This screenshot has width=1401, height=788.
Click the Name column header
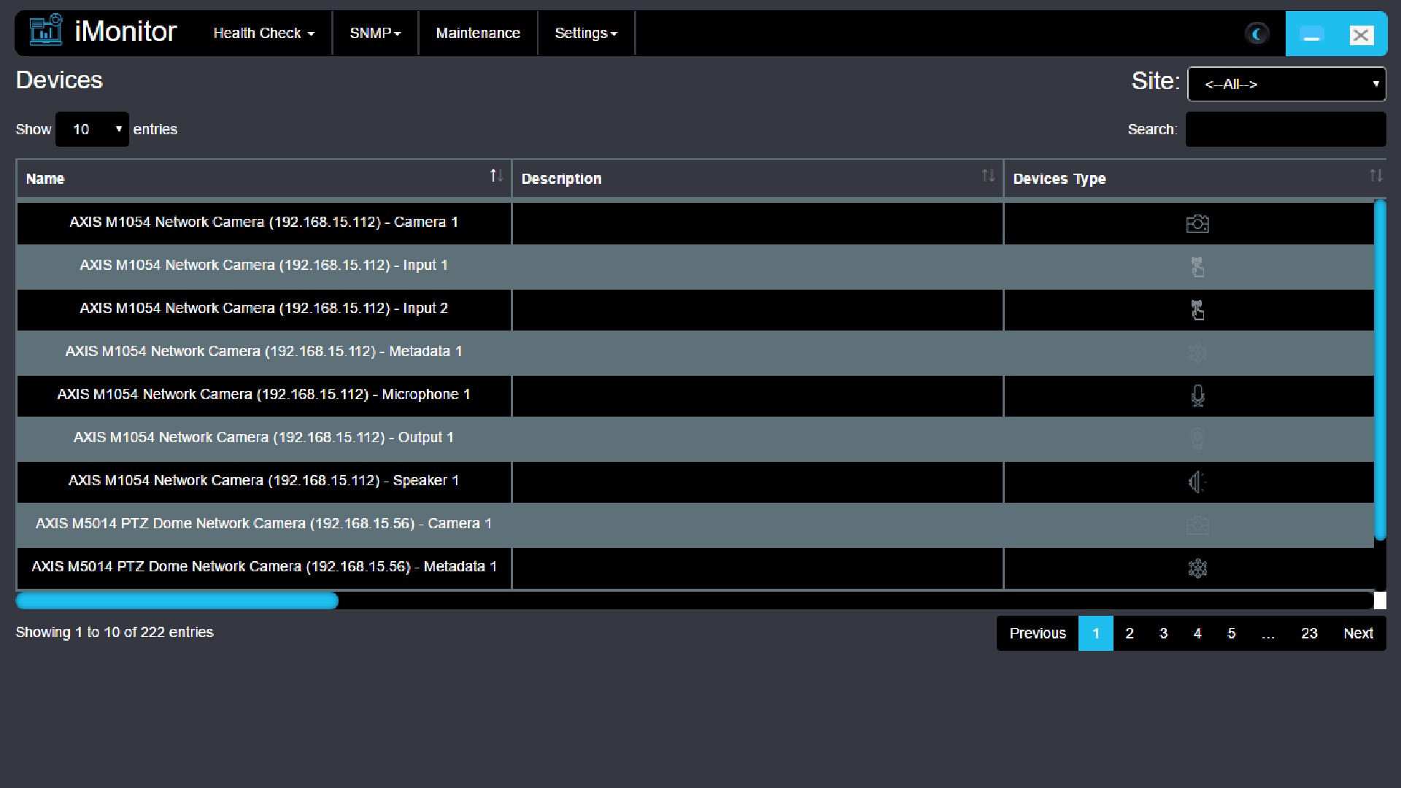pos(263,179)
